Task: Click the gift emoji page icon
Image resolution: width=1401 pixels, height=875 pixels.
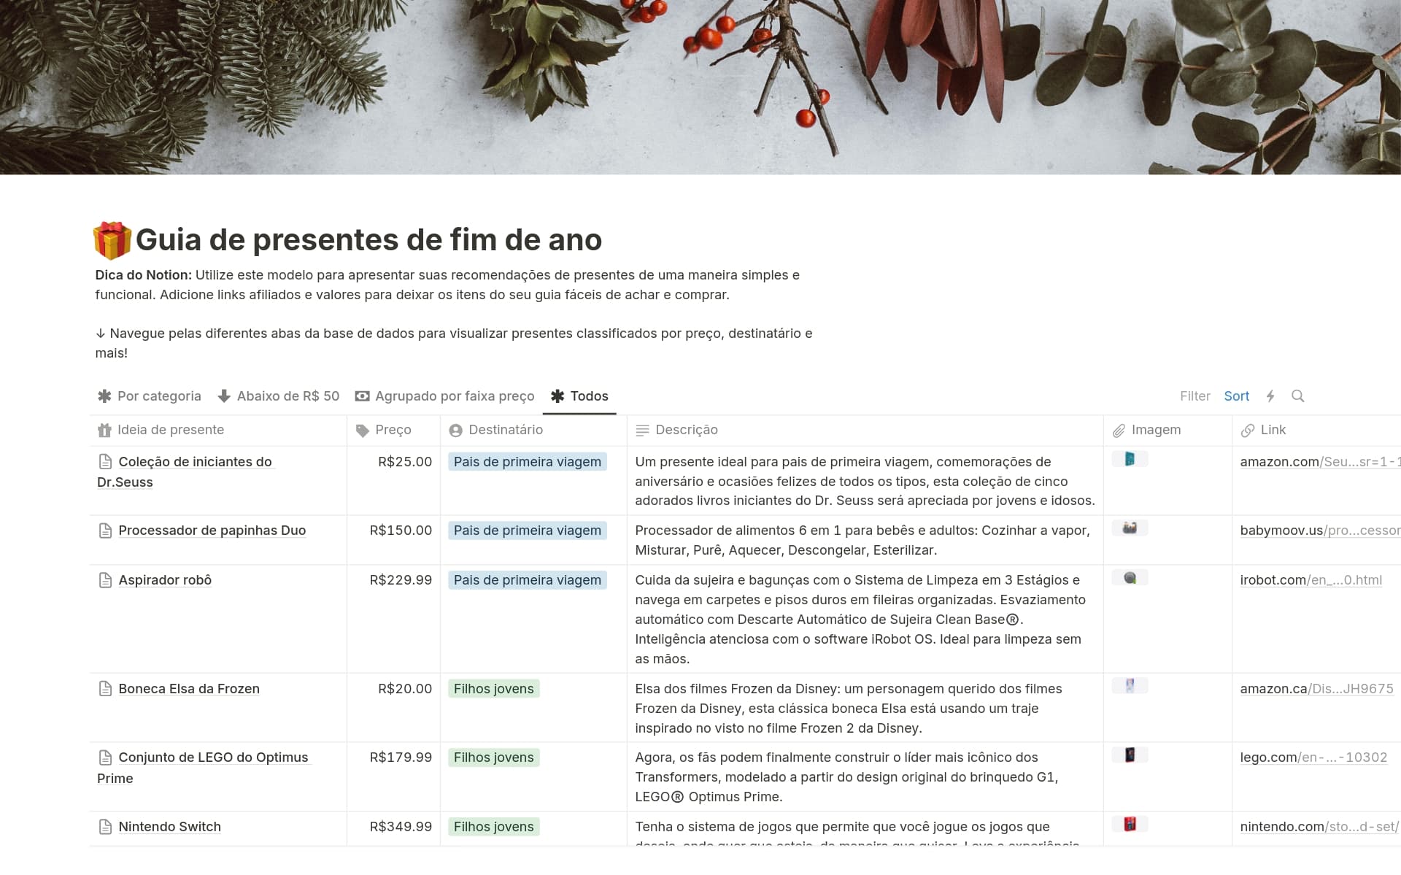Action: [x=112, y=241]
